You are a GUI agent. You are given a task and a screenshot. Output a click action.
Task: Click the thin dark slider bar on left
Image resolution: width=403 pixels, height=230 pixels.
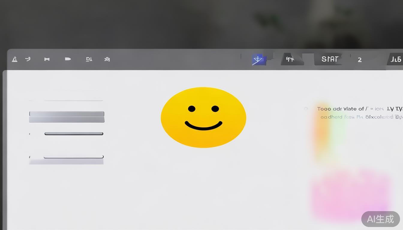pyautogui.click(x=74, y=134)
